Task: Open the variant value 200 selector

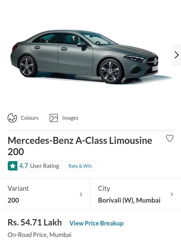Action: (x=13, y=200)
